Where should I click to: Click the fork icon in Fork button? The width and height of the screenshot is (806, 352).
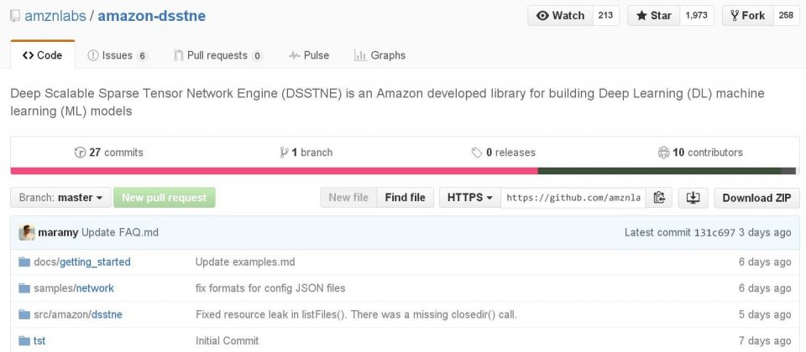coord(735,15)
